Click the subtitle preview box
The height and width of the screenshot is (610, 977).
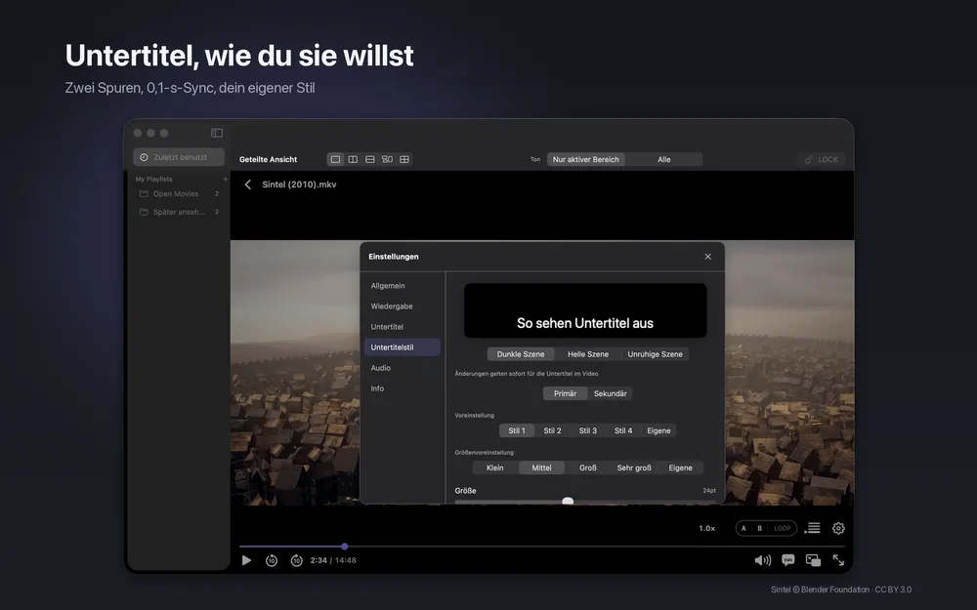point(585,310)
